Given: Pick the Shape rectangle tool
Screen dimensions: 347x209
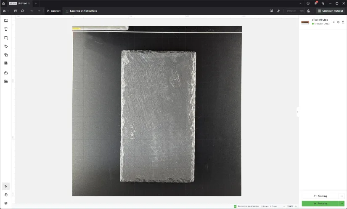Looking at the screenshot, I should coord(6,38).
